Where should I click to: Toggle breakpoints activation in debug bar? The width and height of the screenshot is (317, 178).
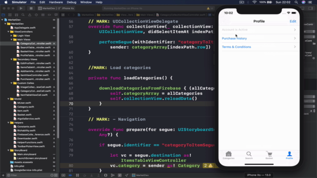tap(70, 175)
